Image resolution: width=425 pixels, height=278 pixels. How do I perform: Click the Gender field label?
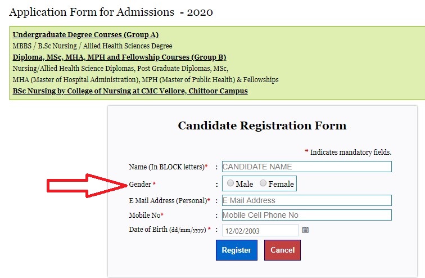coord(141,185)
